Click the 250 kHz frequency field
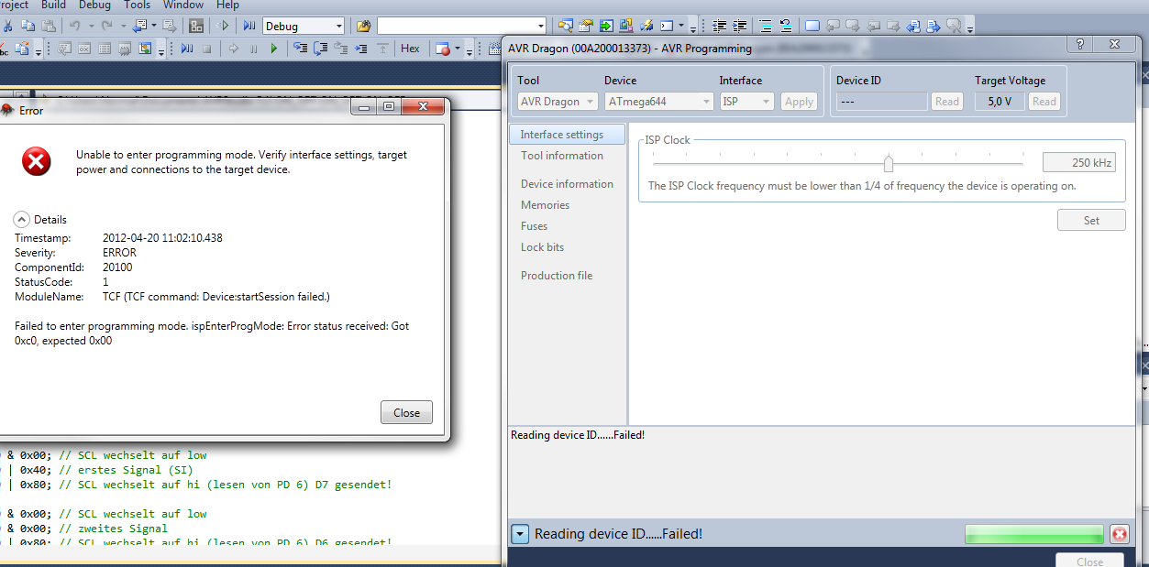Viewport: 1149px width, 567px height. (x=1078, y=163)
